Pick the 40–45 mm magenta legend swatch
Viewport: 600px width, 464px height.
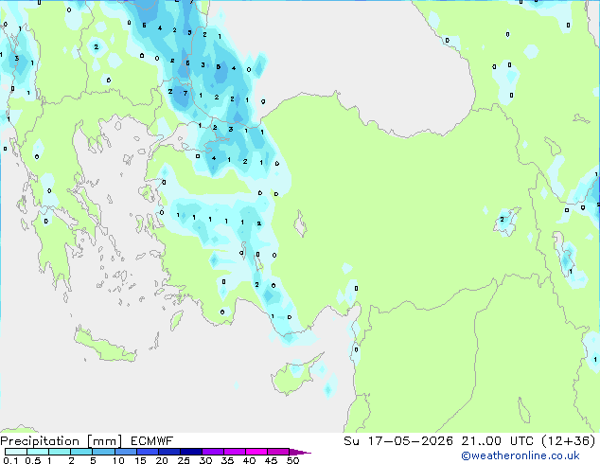coord(256,452)
